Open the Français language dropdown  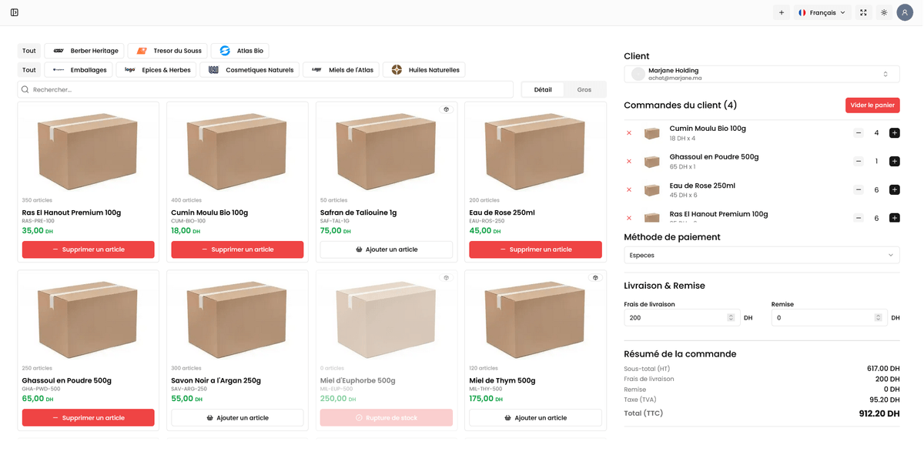click(x=822, y=12)
